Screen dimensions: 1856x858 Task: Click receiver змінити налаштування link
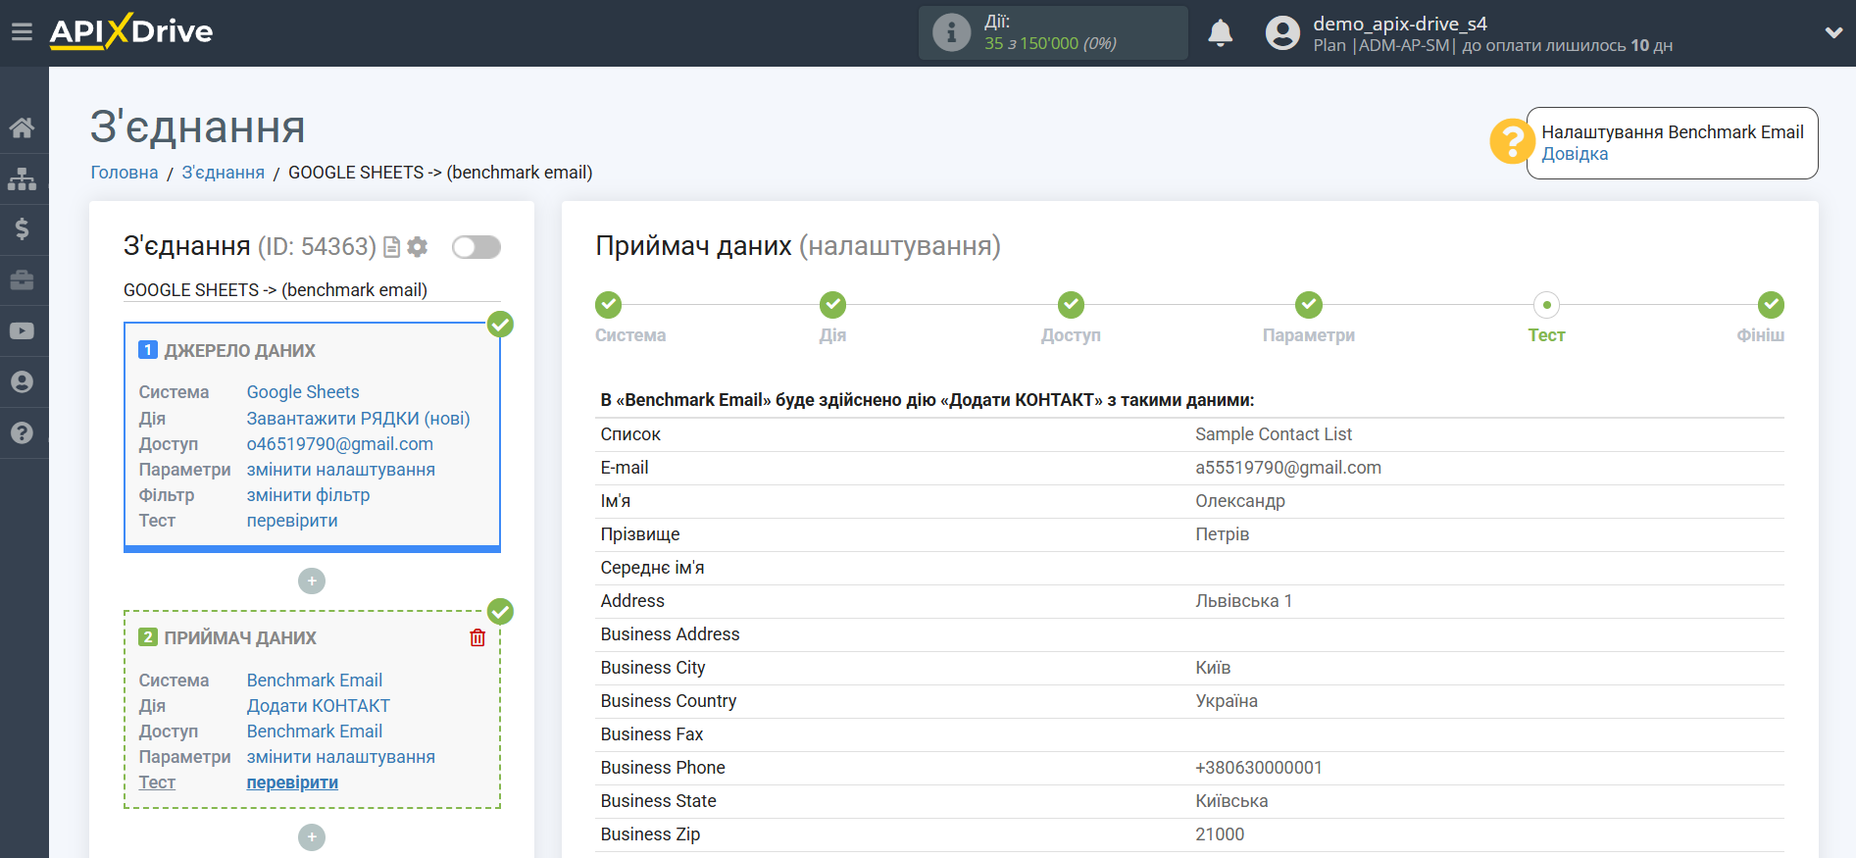pyautogui.click(x=340, y=757)
